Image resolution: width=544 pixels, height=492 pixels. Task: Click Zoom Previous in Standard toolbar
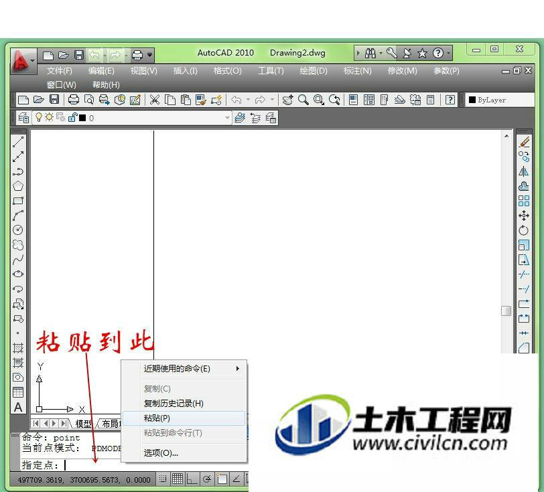[334, 100]
